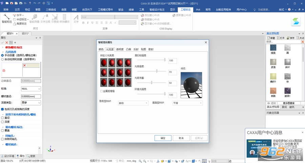Expand the 修饰螺纹/标注 section
The height and width of the screenshot is (163, 305).
point(3,48)
